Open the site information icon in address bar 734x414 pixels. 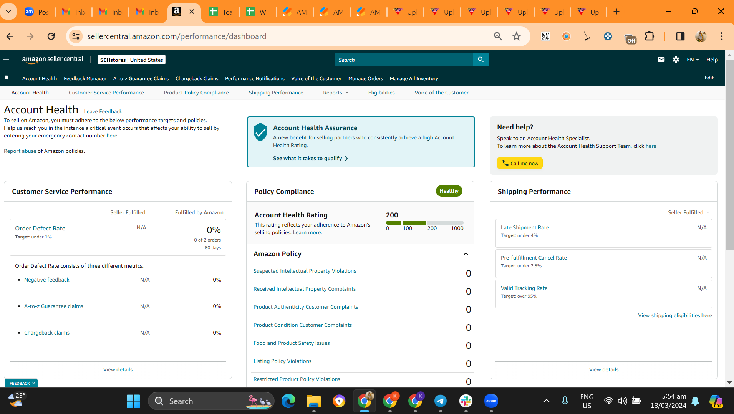[x=76, y=36]
